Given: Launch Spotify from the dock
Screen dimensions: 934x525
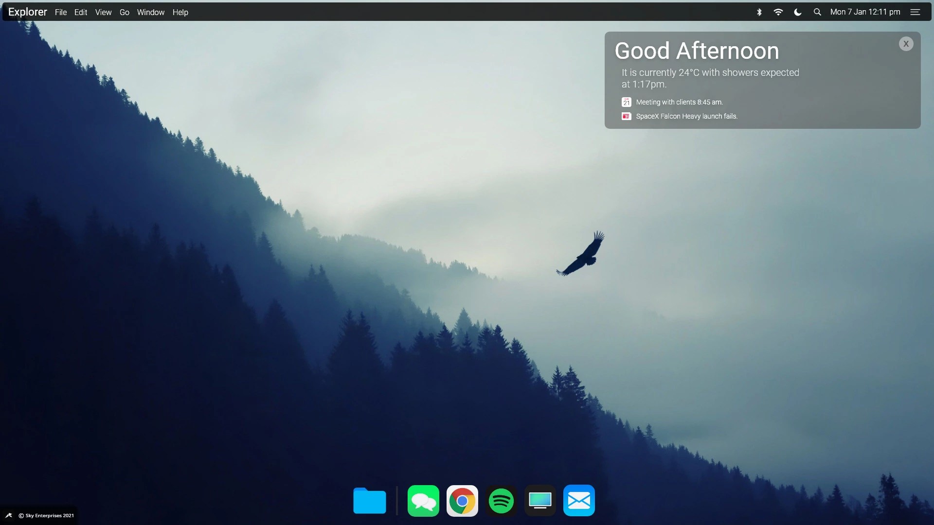Looking at the screenshot, I should [501, 501].
